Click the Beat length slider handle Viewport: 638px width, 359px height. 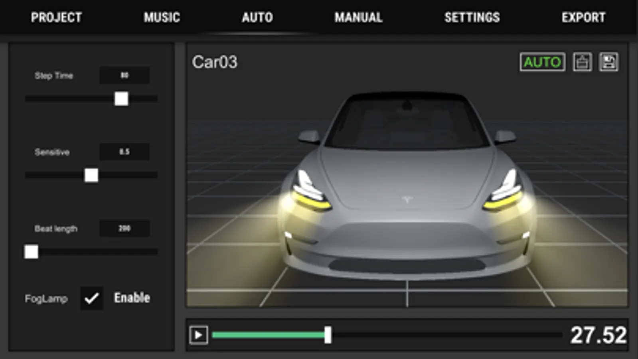[31, 252]
